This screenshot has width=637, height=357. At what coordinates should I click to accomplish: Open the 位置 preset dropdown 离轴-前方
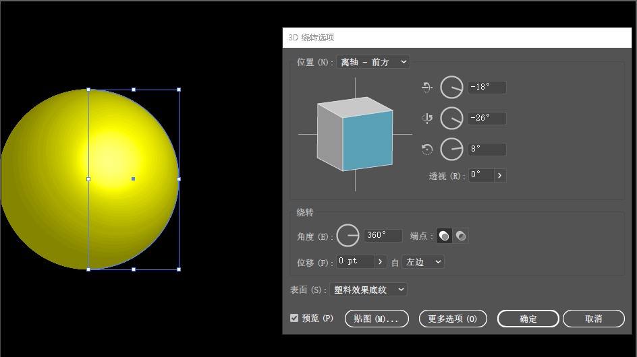point(373,62)
